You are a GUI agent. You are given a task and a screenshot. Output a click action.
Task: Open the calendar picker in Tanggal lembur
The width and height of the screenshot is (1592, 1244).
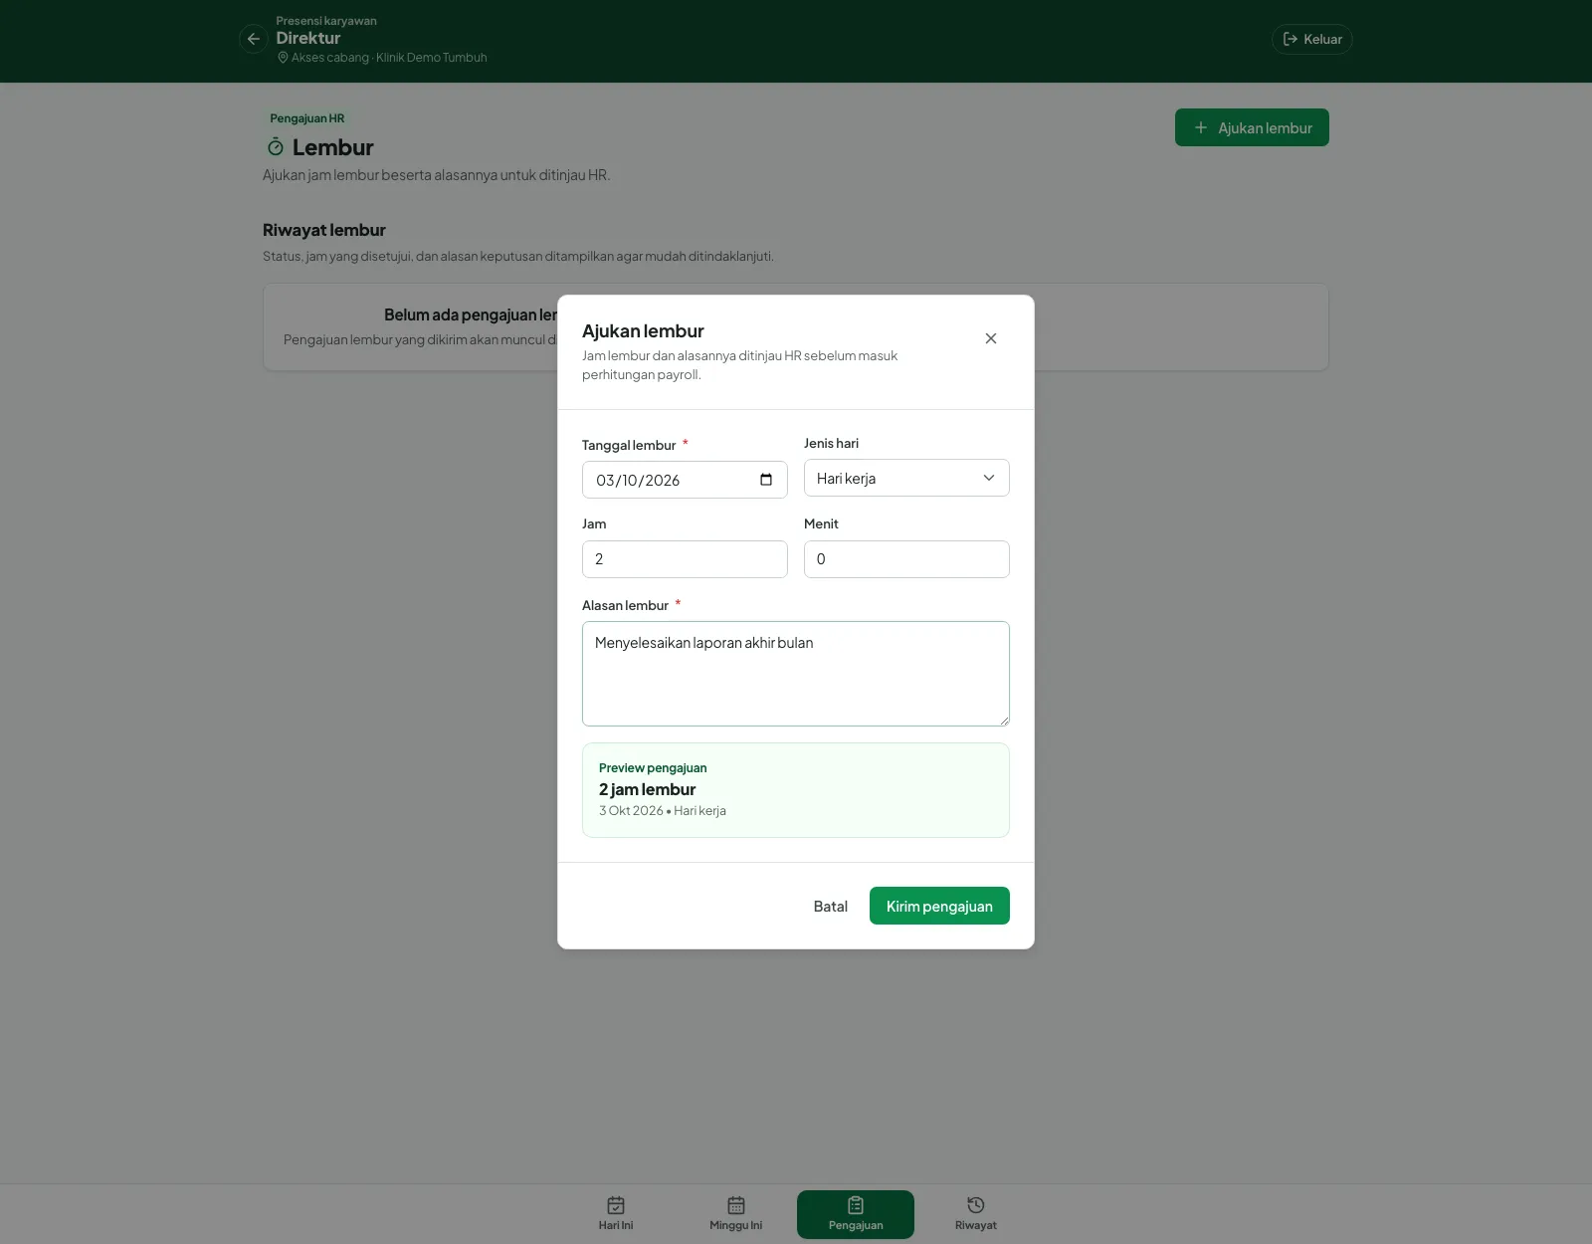click(766, 480)
